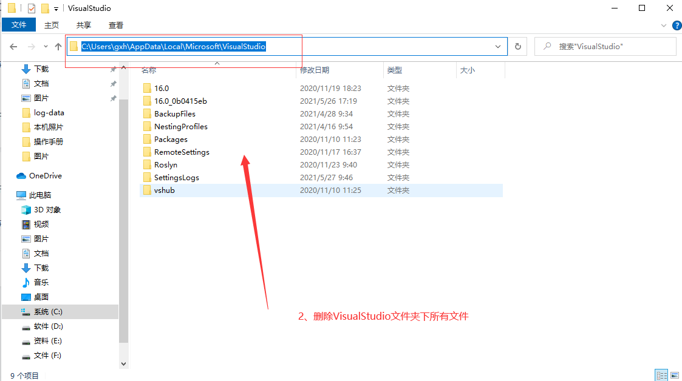Select OneDrive in the navigation pane
Viewport: 682px width, 381px height.
[x=45, y=175]
